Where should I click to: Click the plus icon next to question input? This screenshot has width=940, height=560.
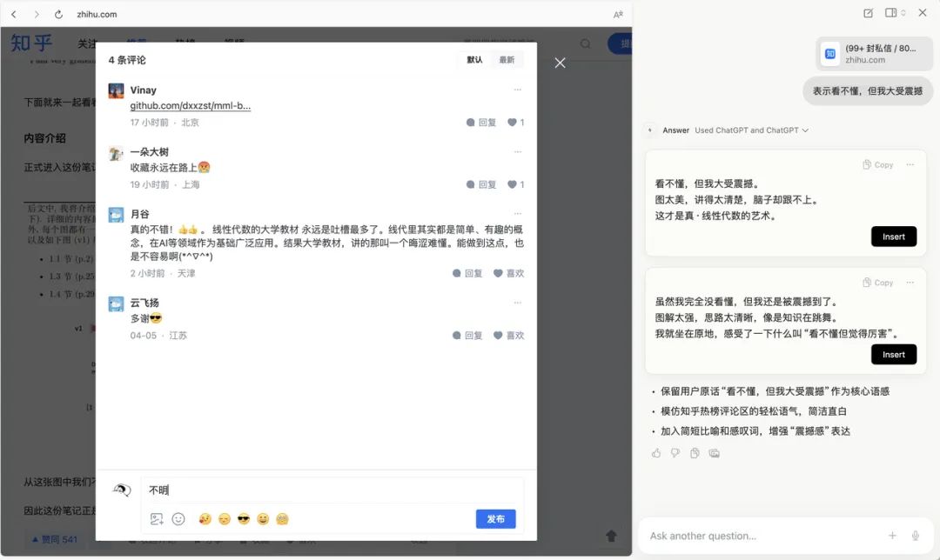893,537
